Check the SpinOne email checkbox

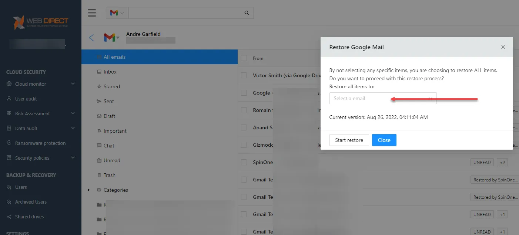pos(244,162)
